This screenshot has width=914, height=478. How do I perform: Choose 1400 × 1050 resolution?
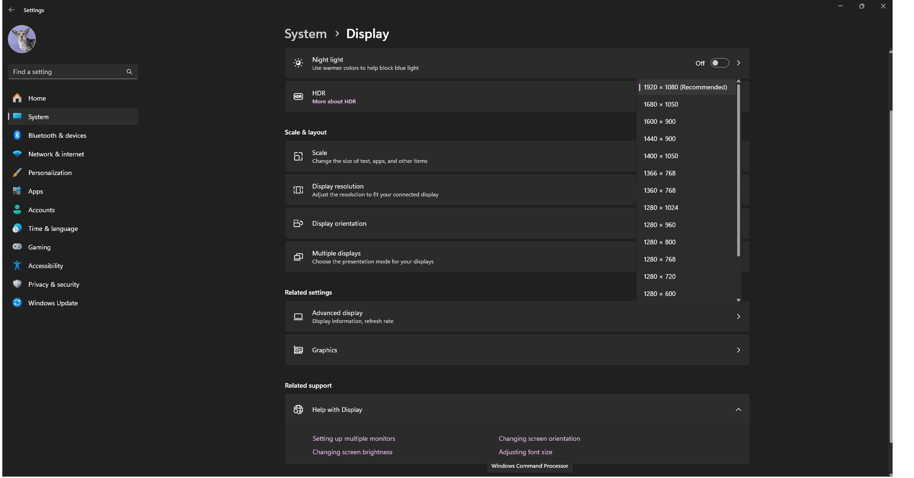tap(687, 156)
